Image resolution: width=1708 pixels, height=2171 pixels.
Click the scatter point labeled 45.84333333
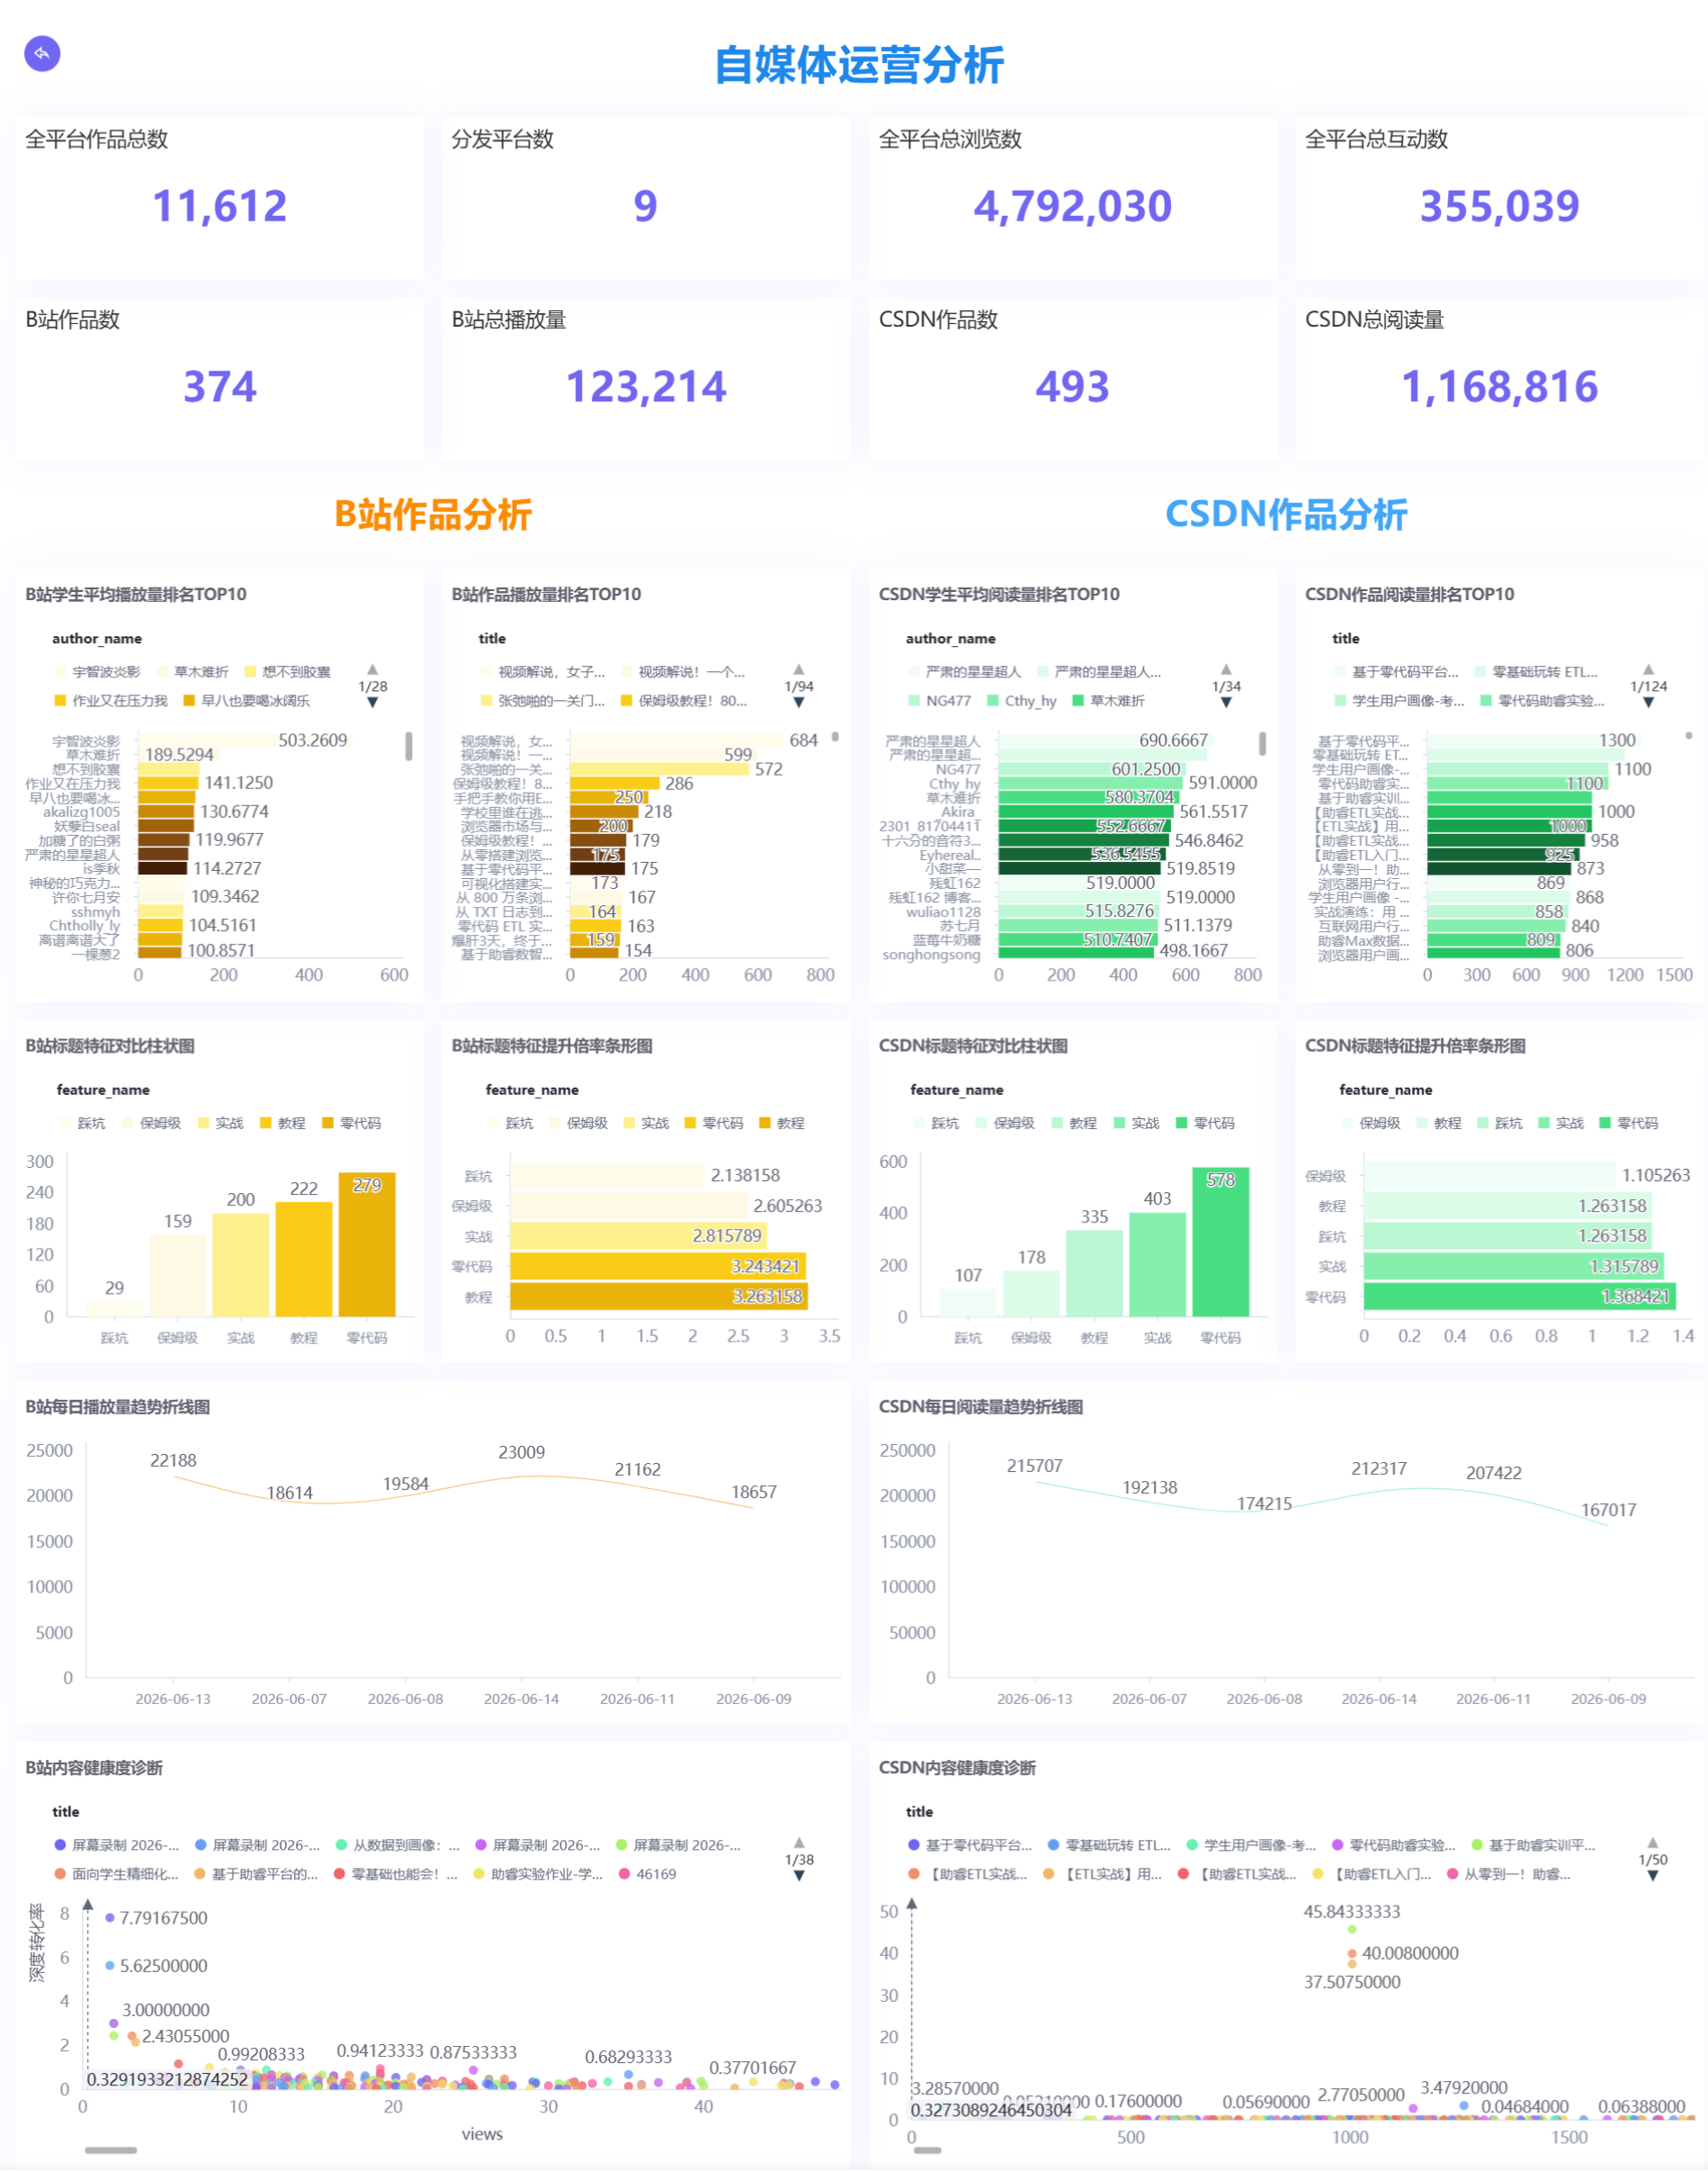coord(1352,1929)
